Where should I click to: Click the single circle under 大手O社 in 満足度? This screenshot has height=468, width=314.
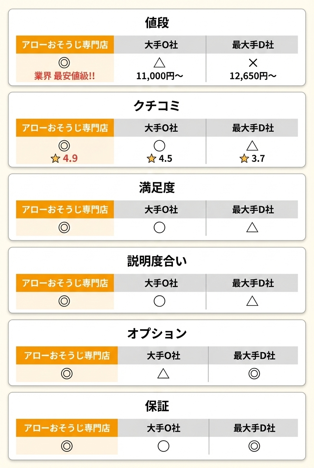click(x=159, y=227)
